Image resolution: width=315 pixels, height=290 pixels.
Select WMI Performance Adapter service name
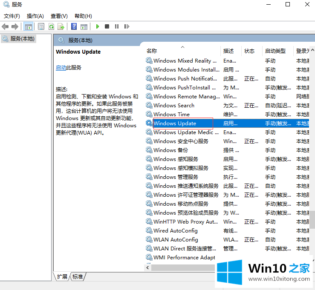click(184, 258)
